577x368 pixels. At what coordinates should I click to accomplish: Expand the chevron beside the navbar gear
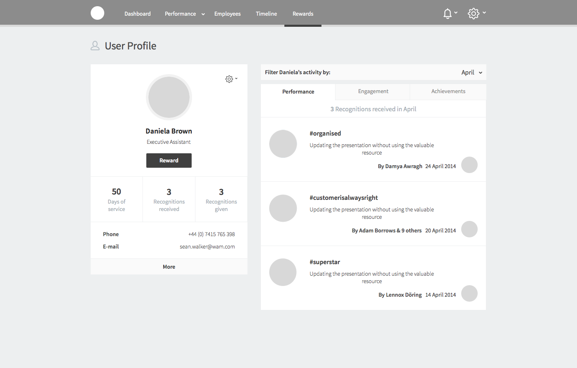(484, 13)
